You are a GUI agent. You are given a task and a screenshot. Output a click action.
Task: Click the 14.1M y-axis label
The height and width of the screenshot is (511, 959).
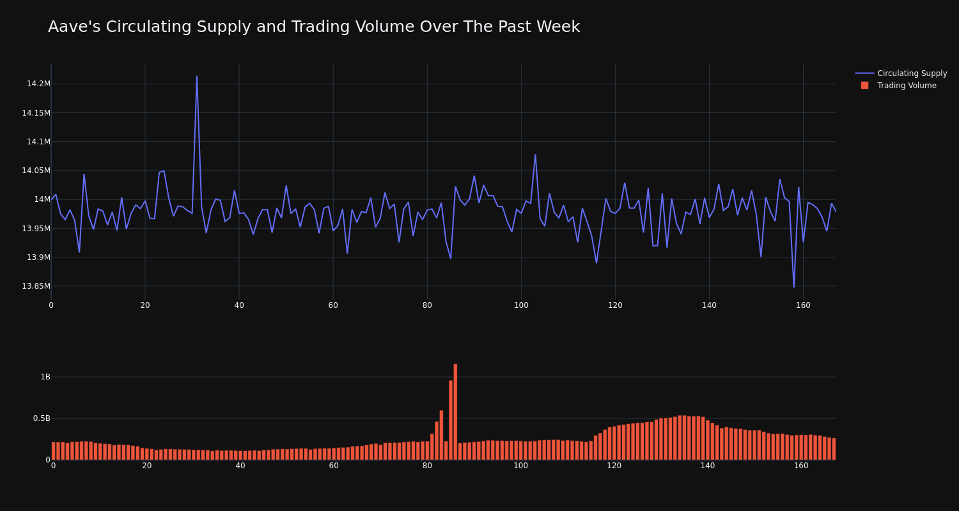38,142
